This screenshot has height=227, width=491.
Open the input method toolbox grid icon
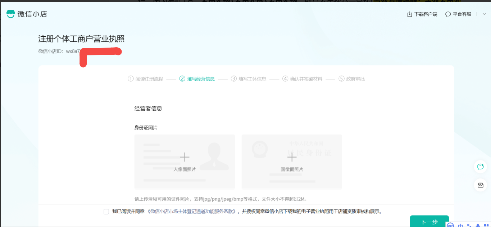[487, 226]
